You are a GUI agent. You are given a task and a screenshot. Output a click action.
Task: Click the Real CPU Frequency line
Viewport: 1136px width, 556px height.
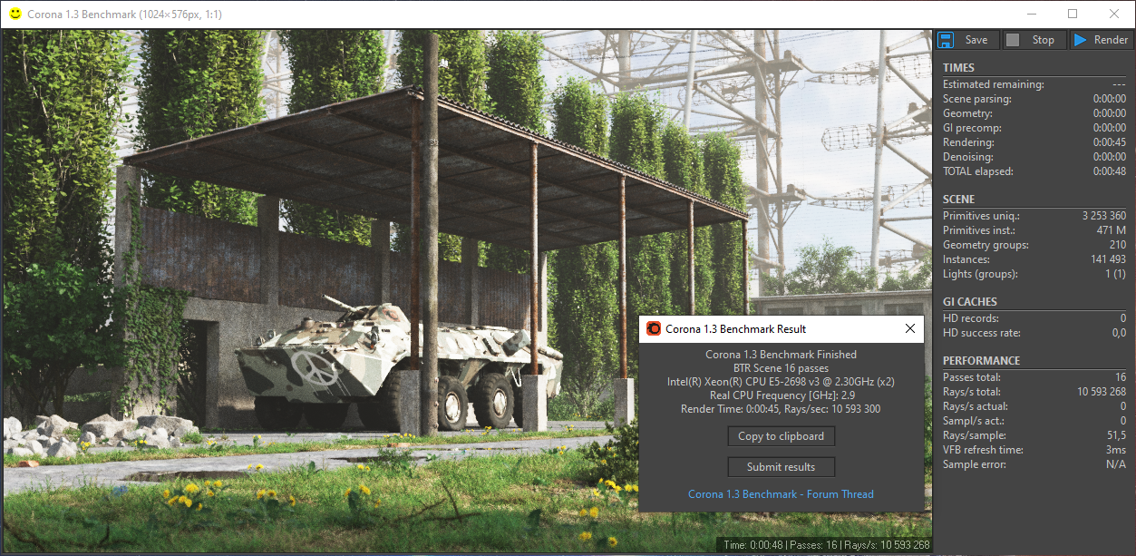click(x=781, y=395)
